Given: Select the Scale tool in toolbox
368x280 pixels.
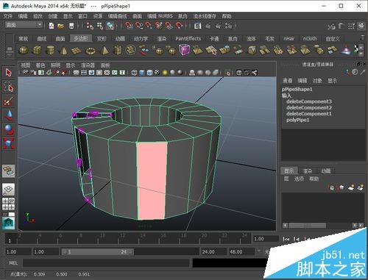Looking at the screenshot, I should click(x=9, y=143).
